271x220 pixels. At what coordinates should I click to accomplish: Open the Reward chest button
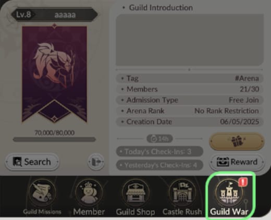pos(237,162)
